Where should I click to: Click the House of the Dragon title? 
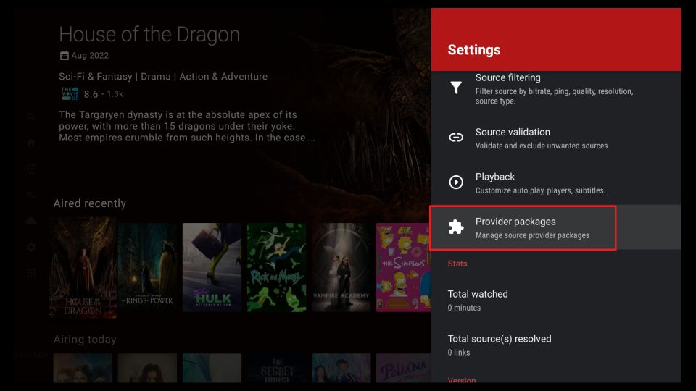point(149,35)
